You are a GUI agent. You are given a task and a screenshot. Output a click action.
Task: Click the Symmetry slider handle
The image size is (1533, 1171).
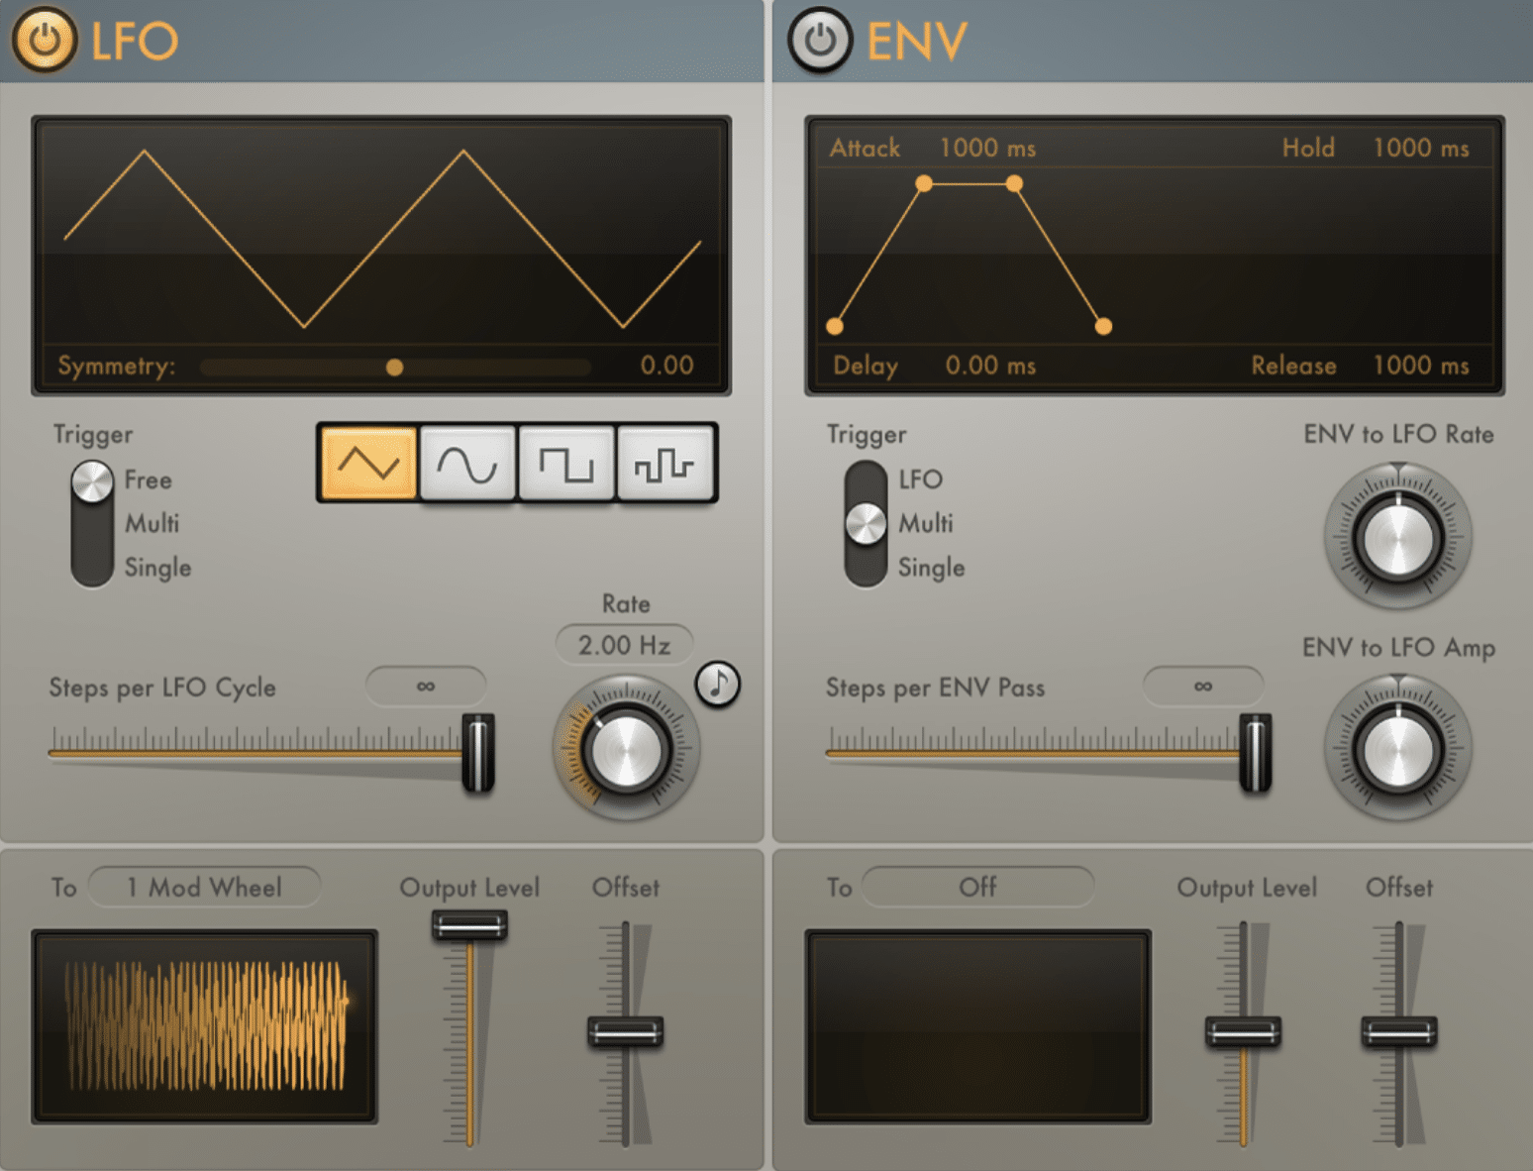394,368
